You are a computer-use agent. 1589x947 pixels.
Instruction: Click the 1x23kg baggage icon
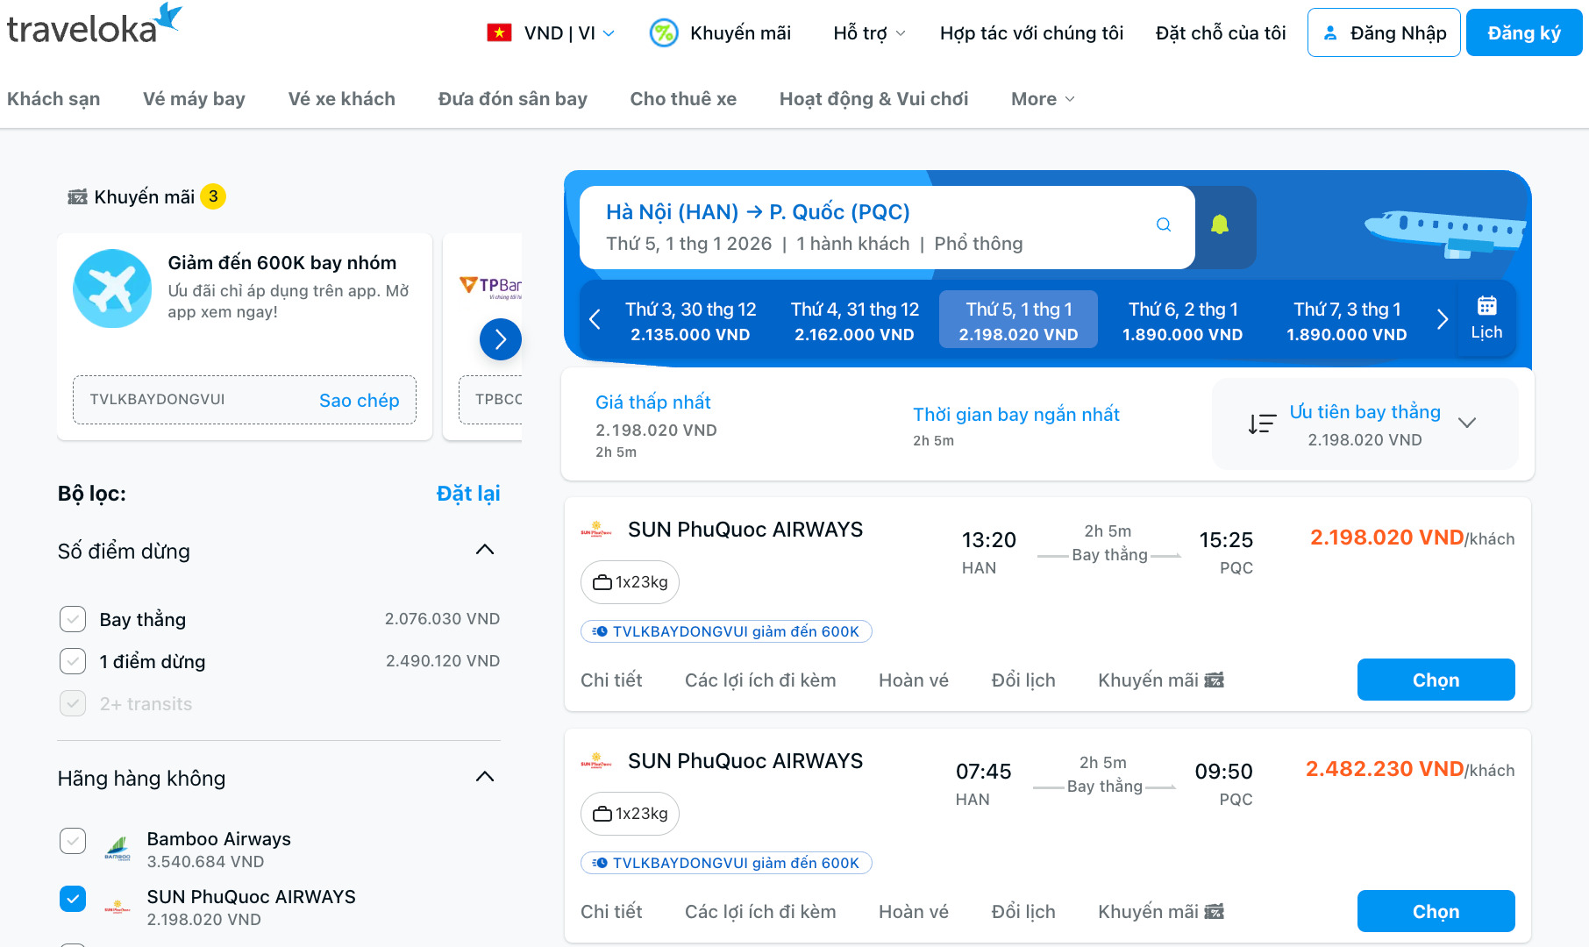[602, 581]
